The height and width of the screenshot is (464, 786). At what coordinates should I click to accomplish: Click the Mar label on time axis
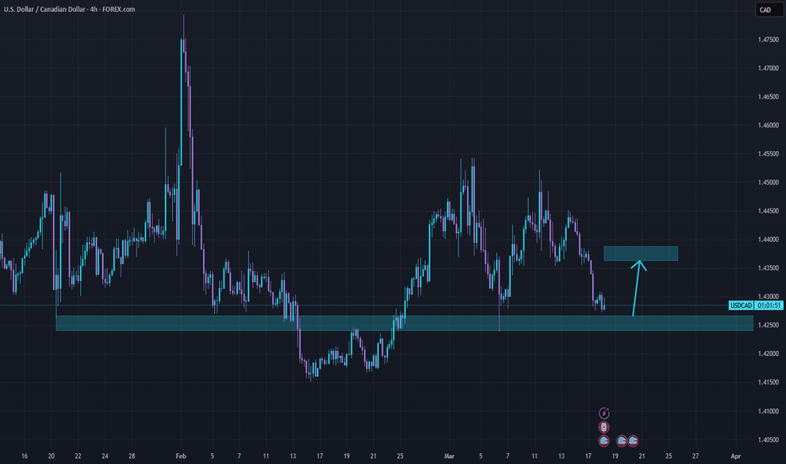(x=450, y=456)
